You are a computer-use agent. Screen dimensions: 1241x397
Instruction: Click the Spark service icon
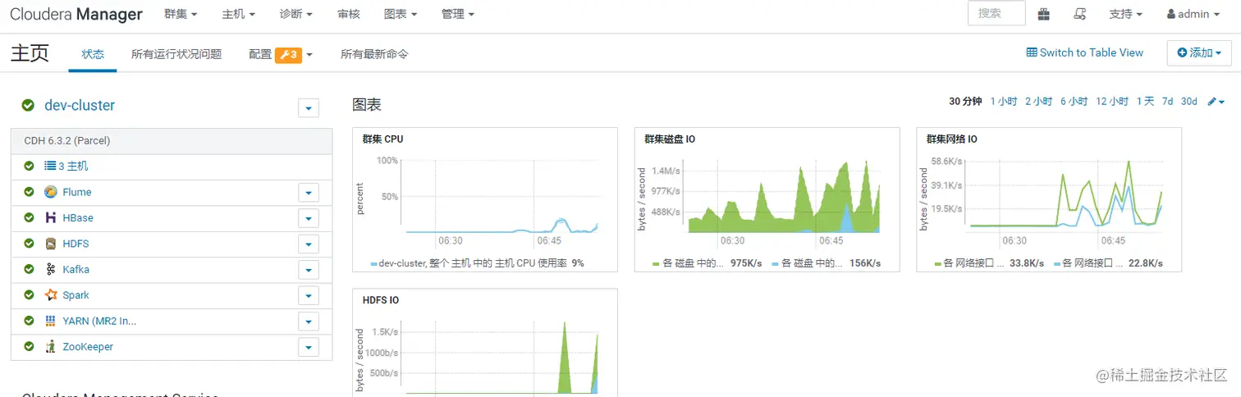pyautogui.click(x=51, y=294)
